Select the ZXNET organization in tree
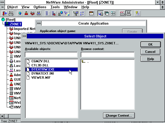This screenshot has width=165, height=123. pos(13,24)
